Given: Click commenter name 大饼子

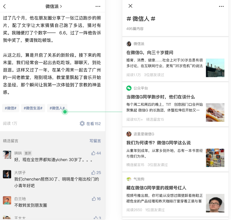Looking at the screenshot, I should (x=20, y=172).
